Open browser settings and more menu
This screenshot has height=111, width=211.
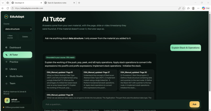pos(198,8)
